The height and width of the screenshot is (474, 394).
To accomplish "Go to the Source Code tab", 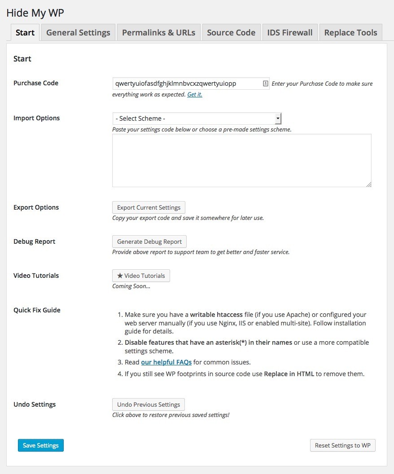I will point(231,33).
